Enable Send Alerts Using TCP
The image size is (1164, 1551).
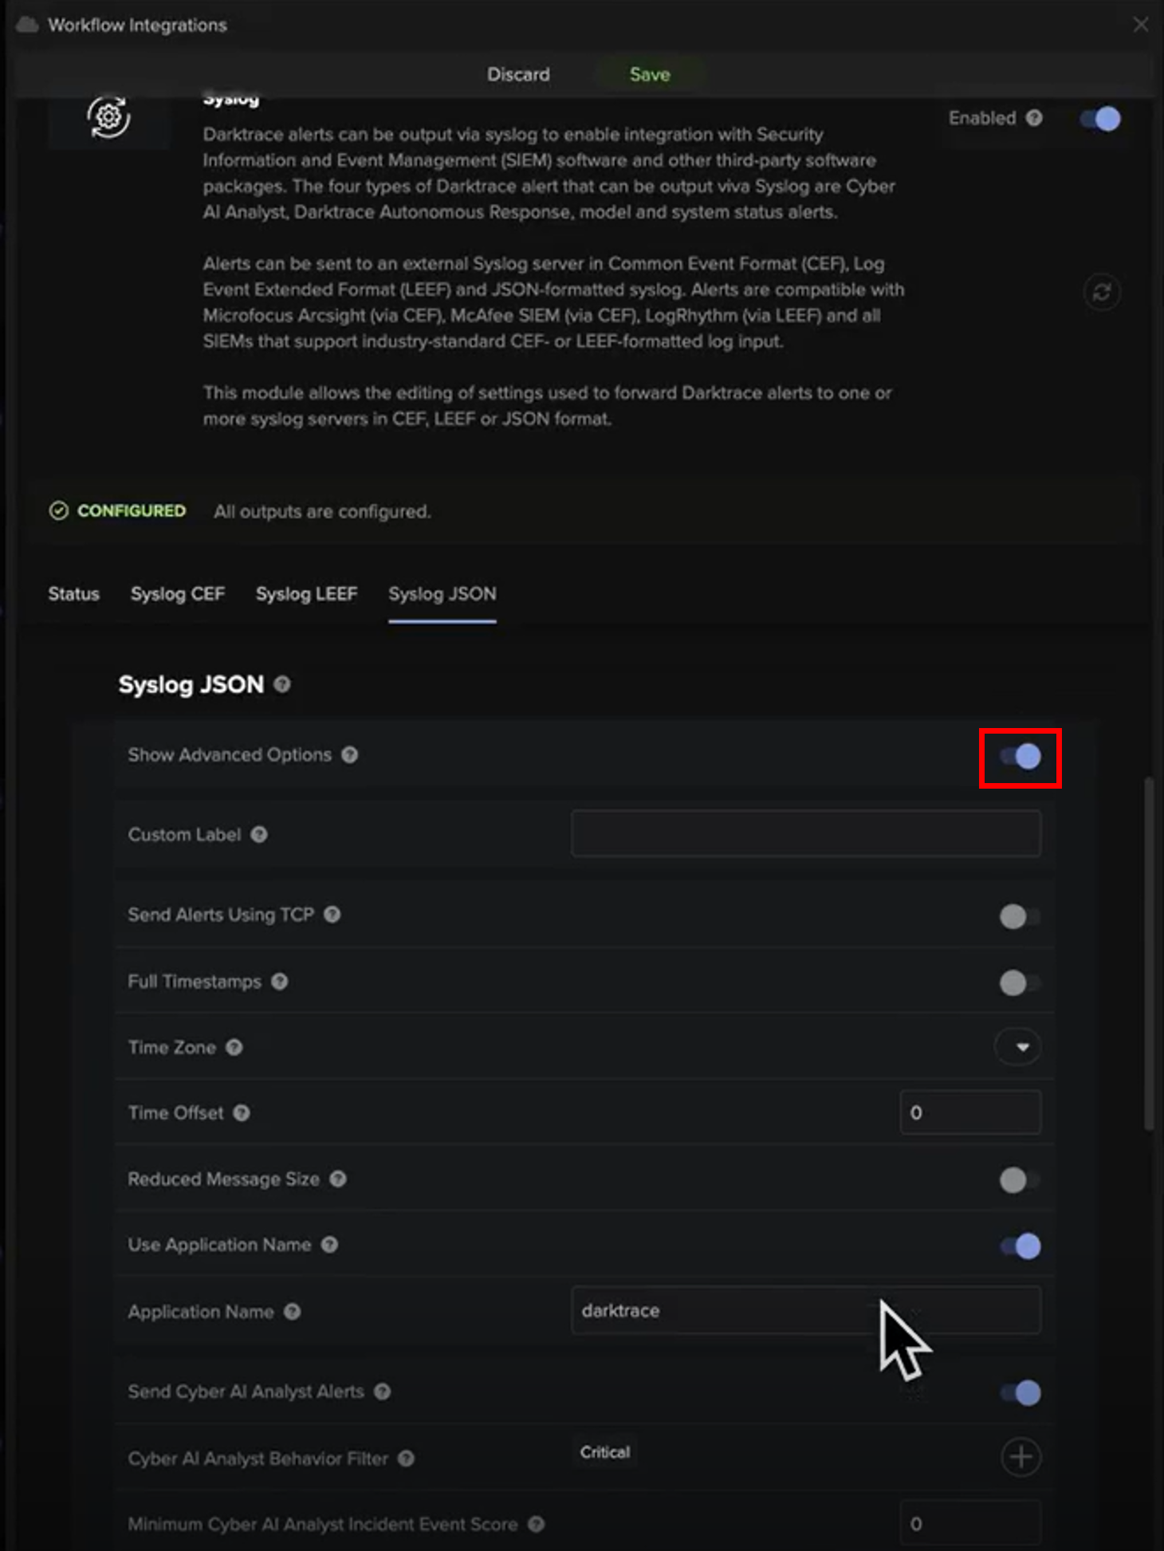(x=1020, y=916)
